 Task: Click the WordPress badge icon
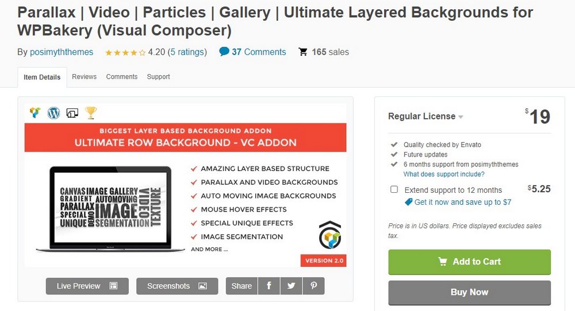(54, 113)
